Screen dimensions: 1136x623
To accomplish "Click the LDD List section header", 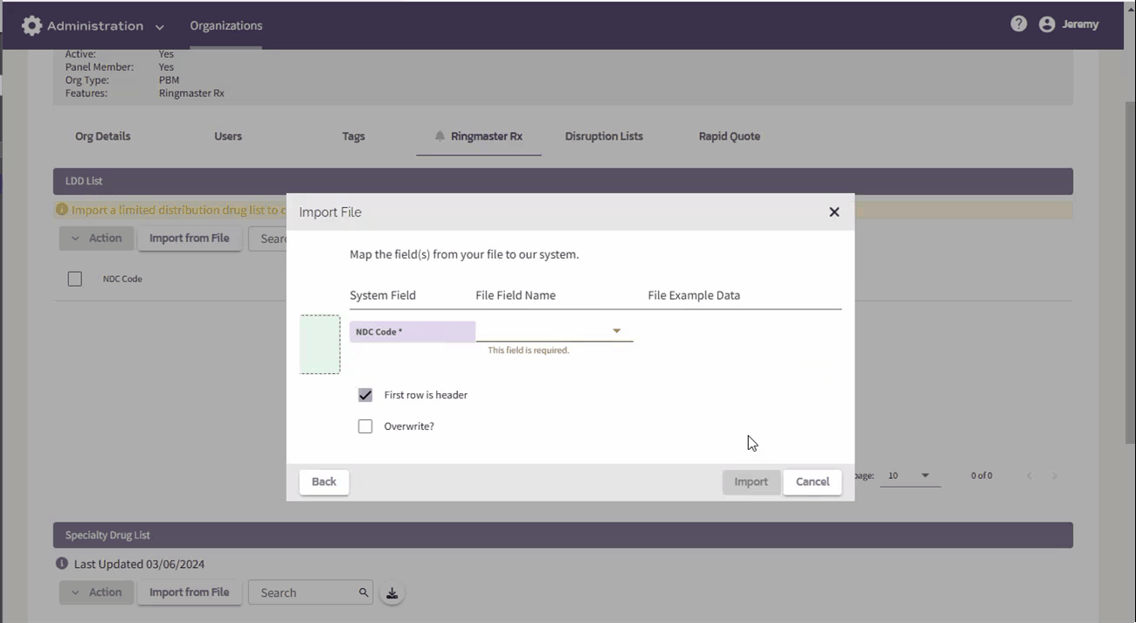I will [x=563, y=181].
